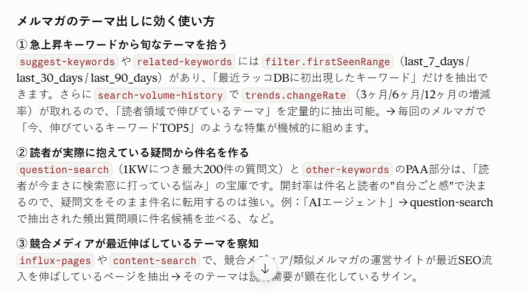The height and width of the screenshot is (293, 527).
Task: Click the heading メルマガのテーマ出しに効く使い方
Action: point(116,21)
